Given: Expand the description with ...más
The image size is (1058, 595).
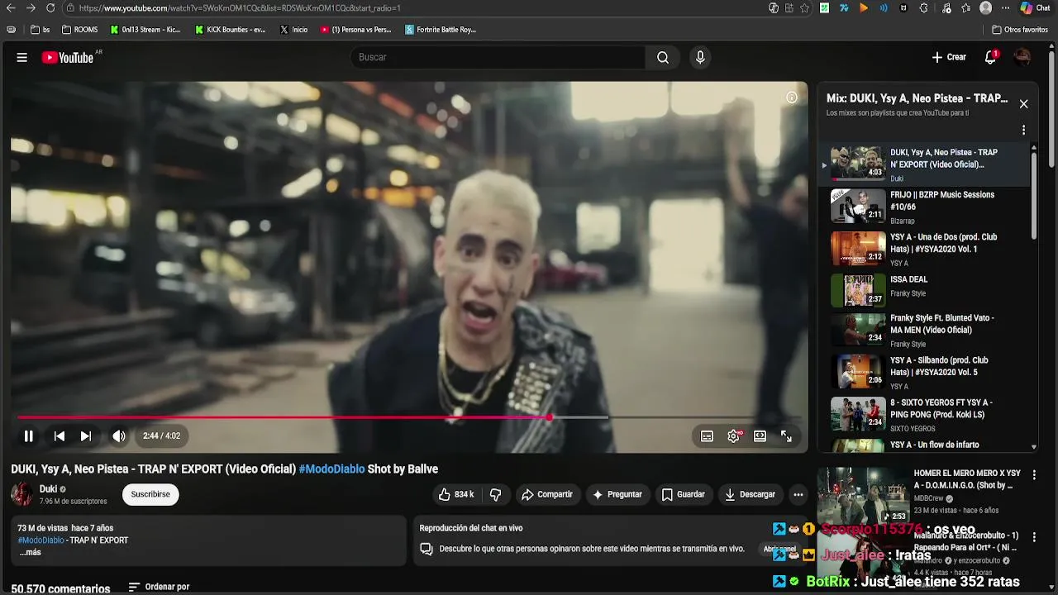Looking at the screenshot, I should pos(30,552).
